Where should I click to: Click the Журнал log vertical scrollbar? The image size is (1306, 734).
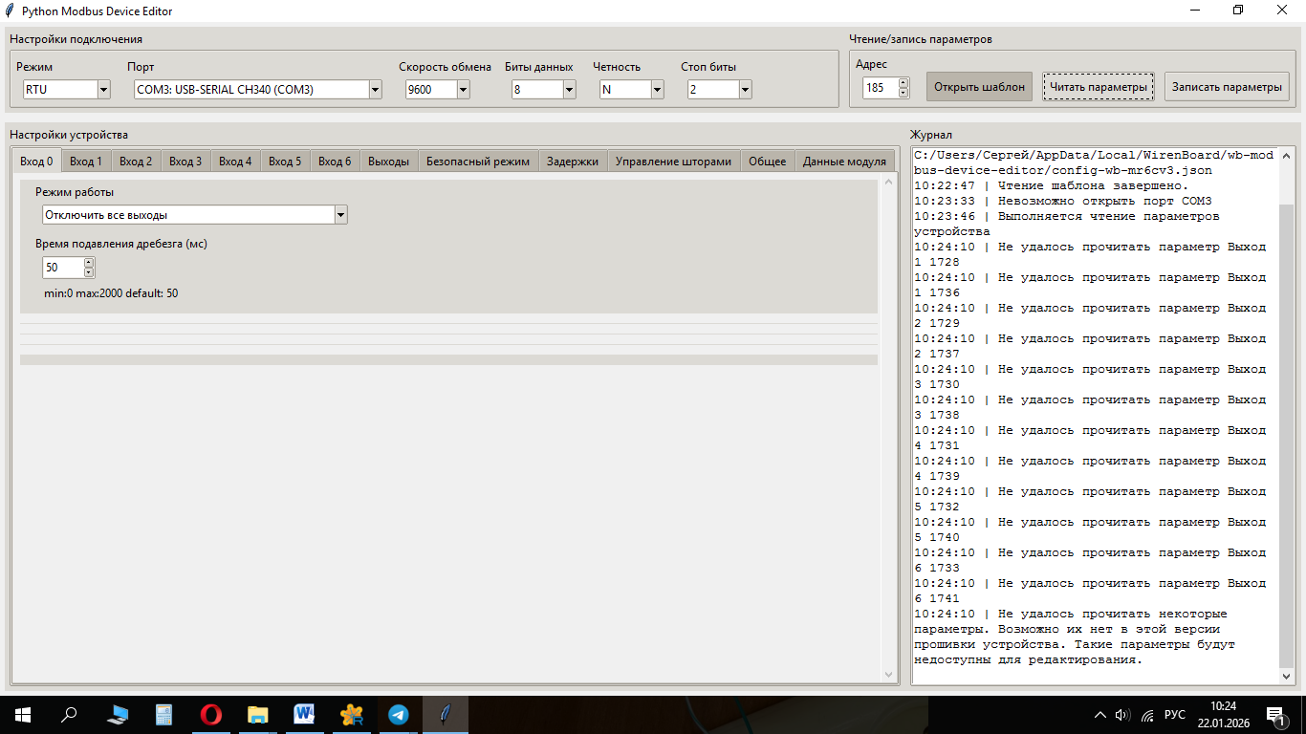coord(1286,430)
